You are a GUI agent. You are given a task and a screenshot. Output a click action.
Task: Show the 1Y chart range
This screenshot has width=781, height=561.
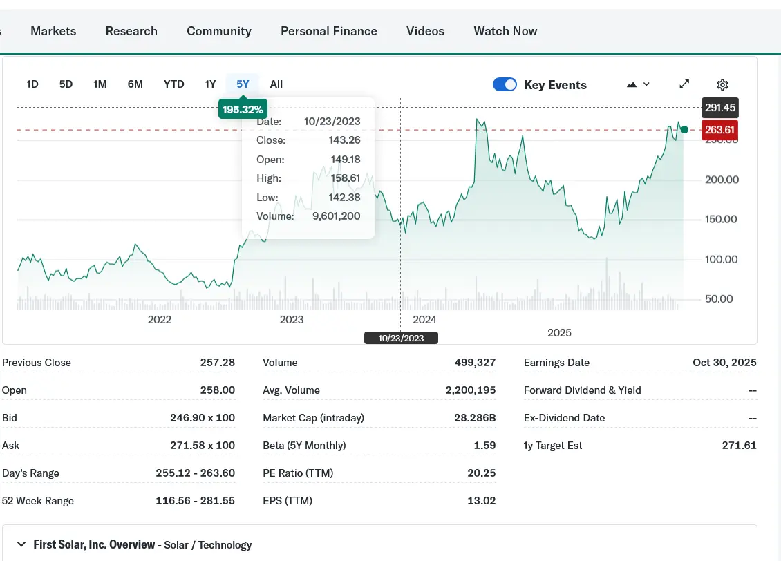pos(210,84)
